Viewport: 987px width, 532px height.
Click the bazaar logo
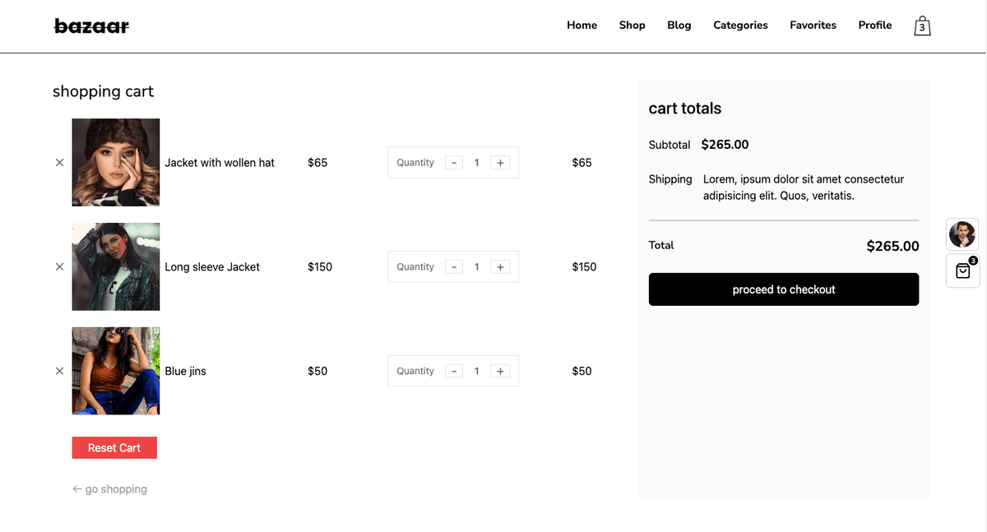91,26
